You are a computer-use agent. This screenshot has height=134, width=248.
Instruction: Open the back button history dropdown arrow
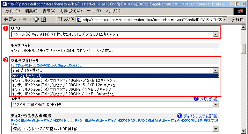point(19,19)
